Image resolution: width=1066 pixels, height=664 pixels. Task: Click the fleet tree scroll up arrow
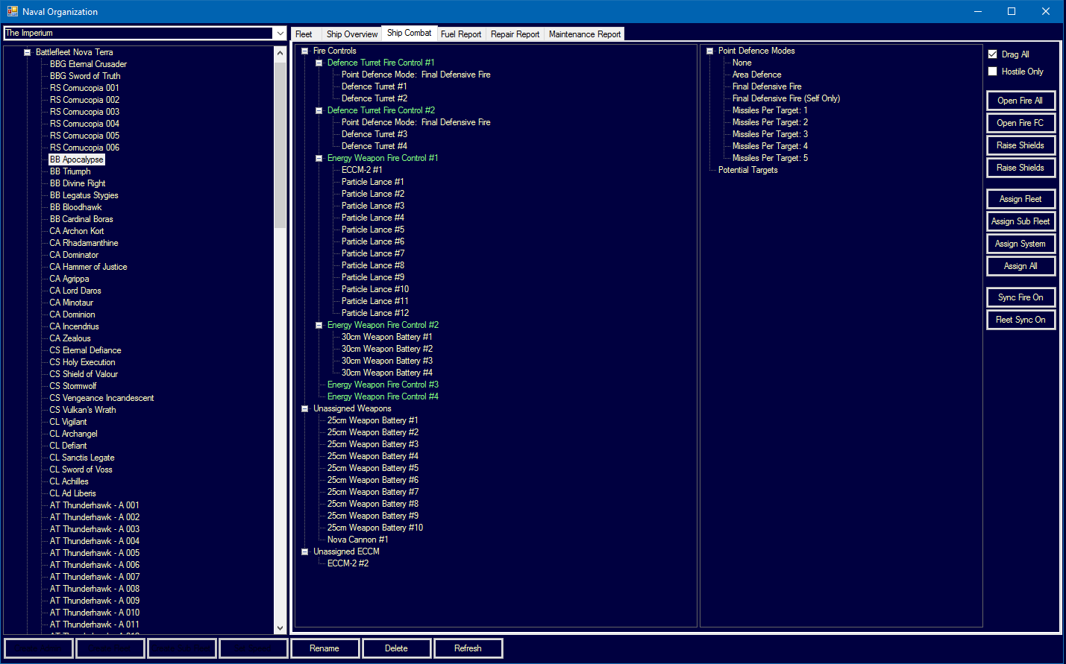(x=280, y=53)
